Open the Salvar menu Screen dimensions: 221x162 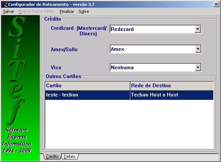click(8, 11)
